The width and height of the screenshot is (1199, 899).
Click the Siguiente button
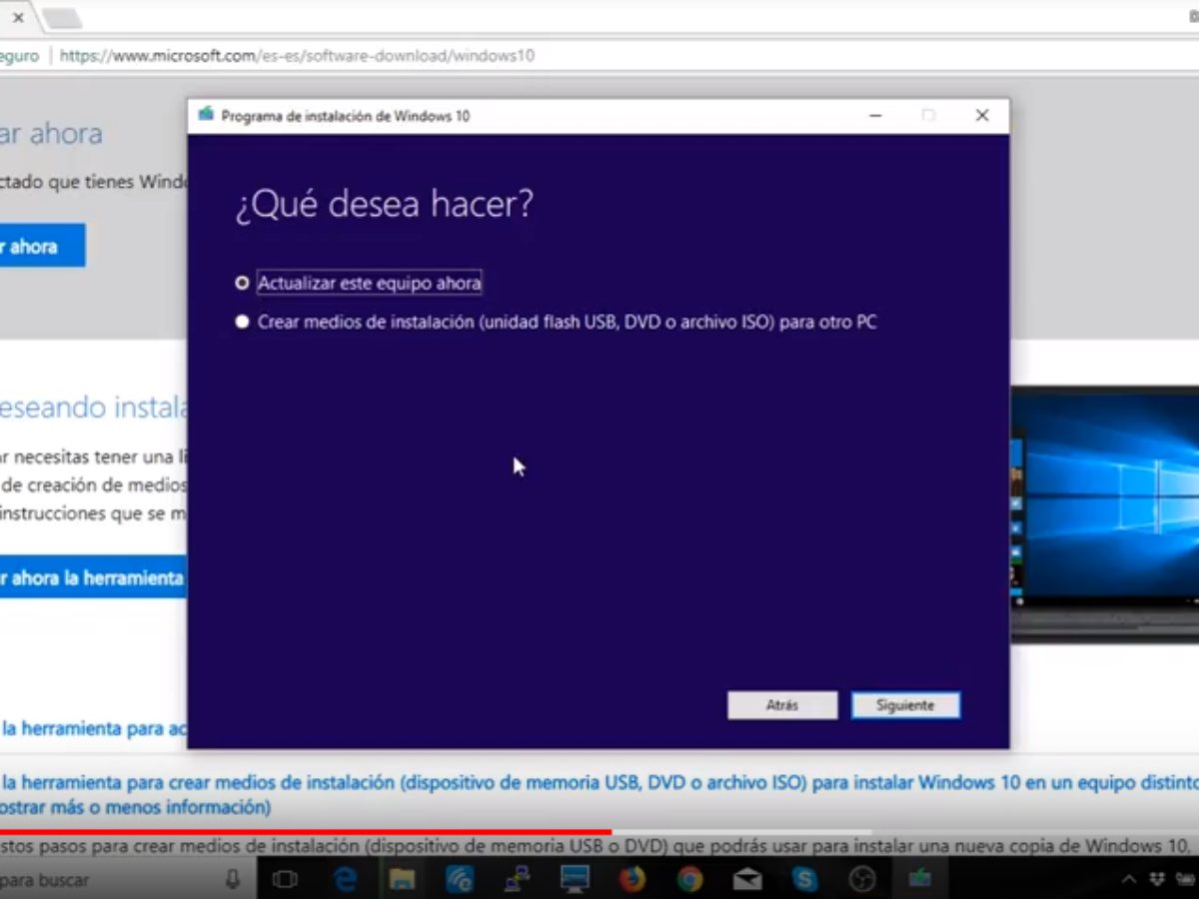pos(905,705)
